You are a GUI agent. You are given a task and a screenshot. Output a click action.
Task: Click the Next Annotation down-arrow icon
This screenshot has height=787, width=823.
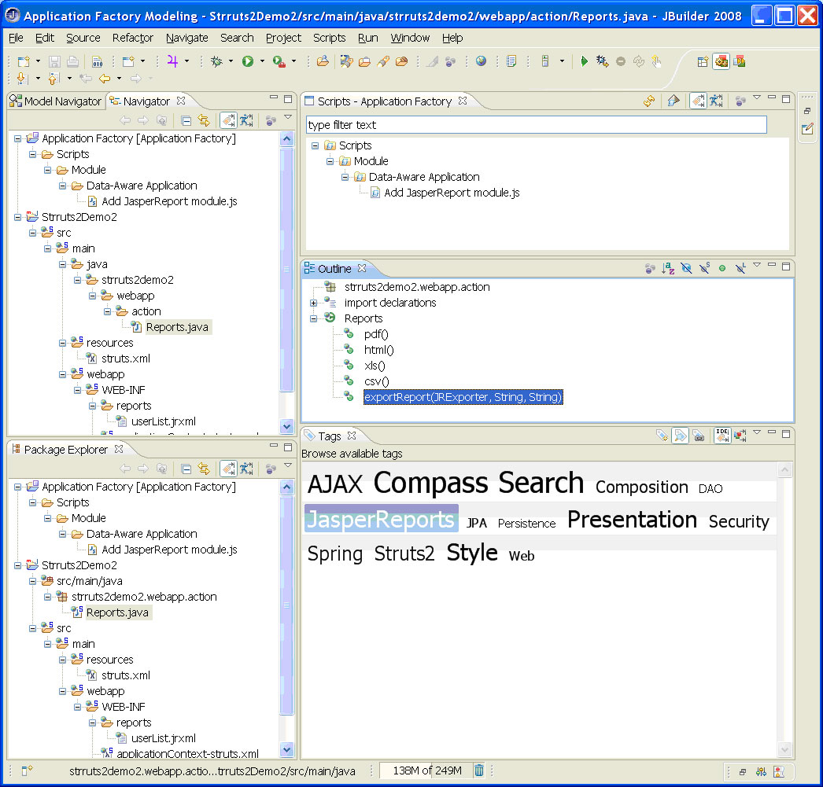point(21,79)
